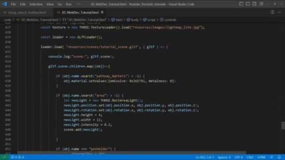Click the HTML file icon on Using_attach_method tab
This screenshot has height=160, width=285.
5,12
